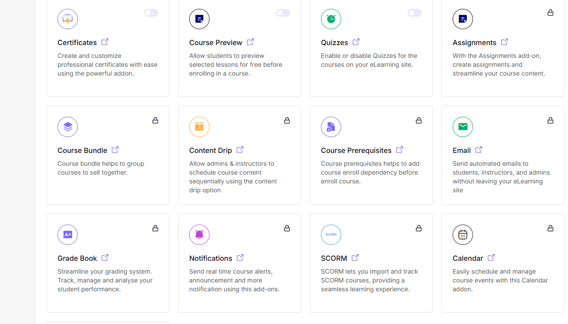This screenshot has width=568, height=324.
Task: Enable the Certificates addon toggle
Action: [151, 13]
